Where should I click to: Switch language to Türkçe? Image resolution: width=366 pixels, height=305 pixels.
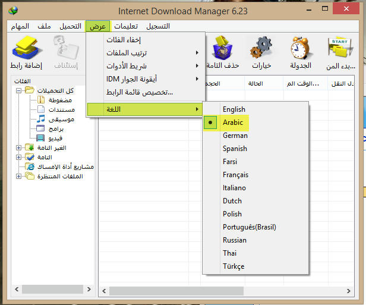pyautogui.click(x=234, y=266)
